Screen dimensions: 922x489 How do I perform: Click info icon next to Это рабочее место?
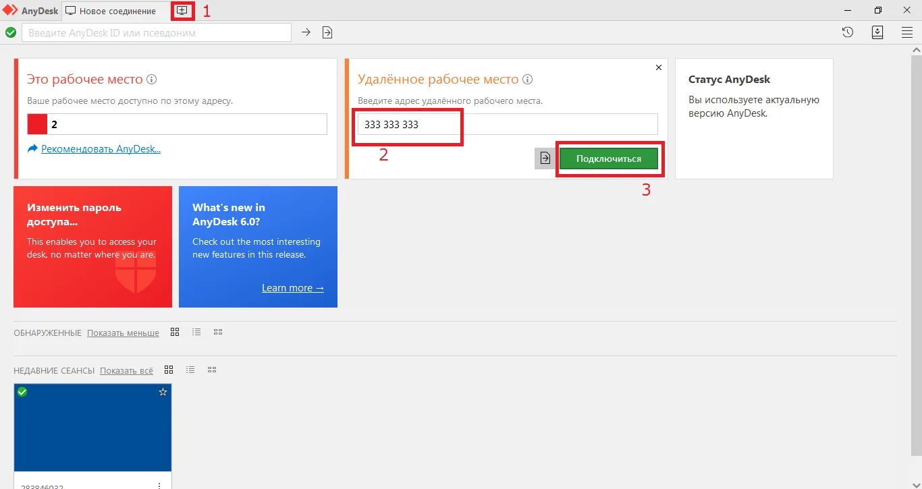[x=152, y=80]
